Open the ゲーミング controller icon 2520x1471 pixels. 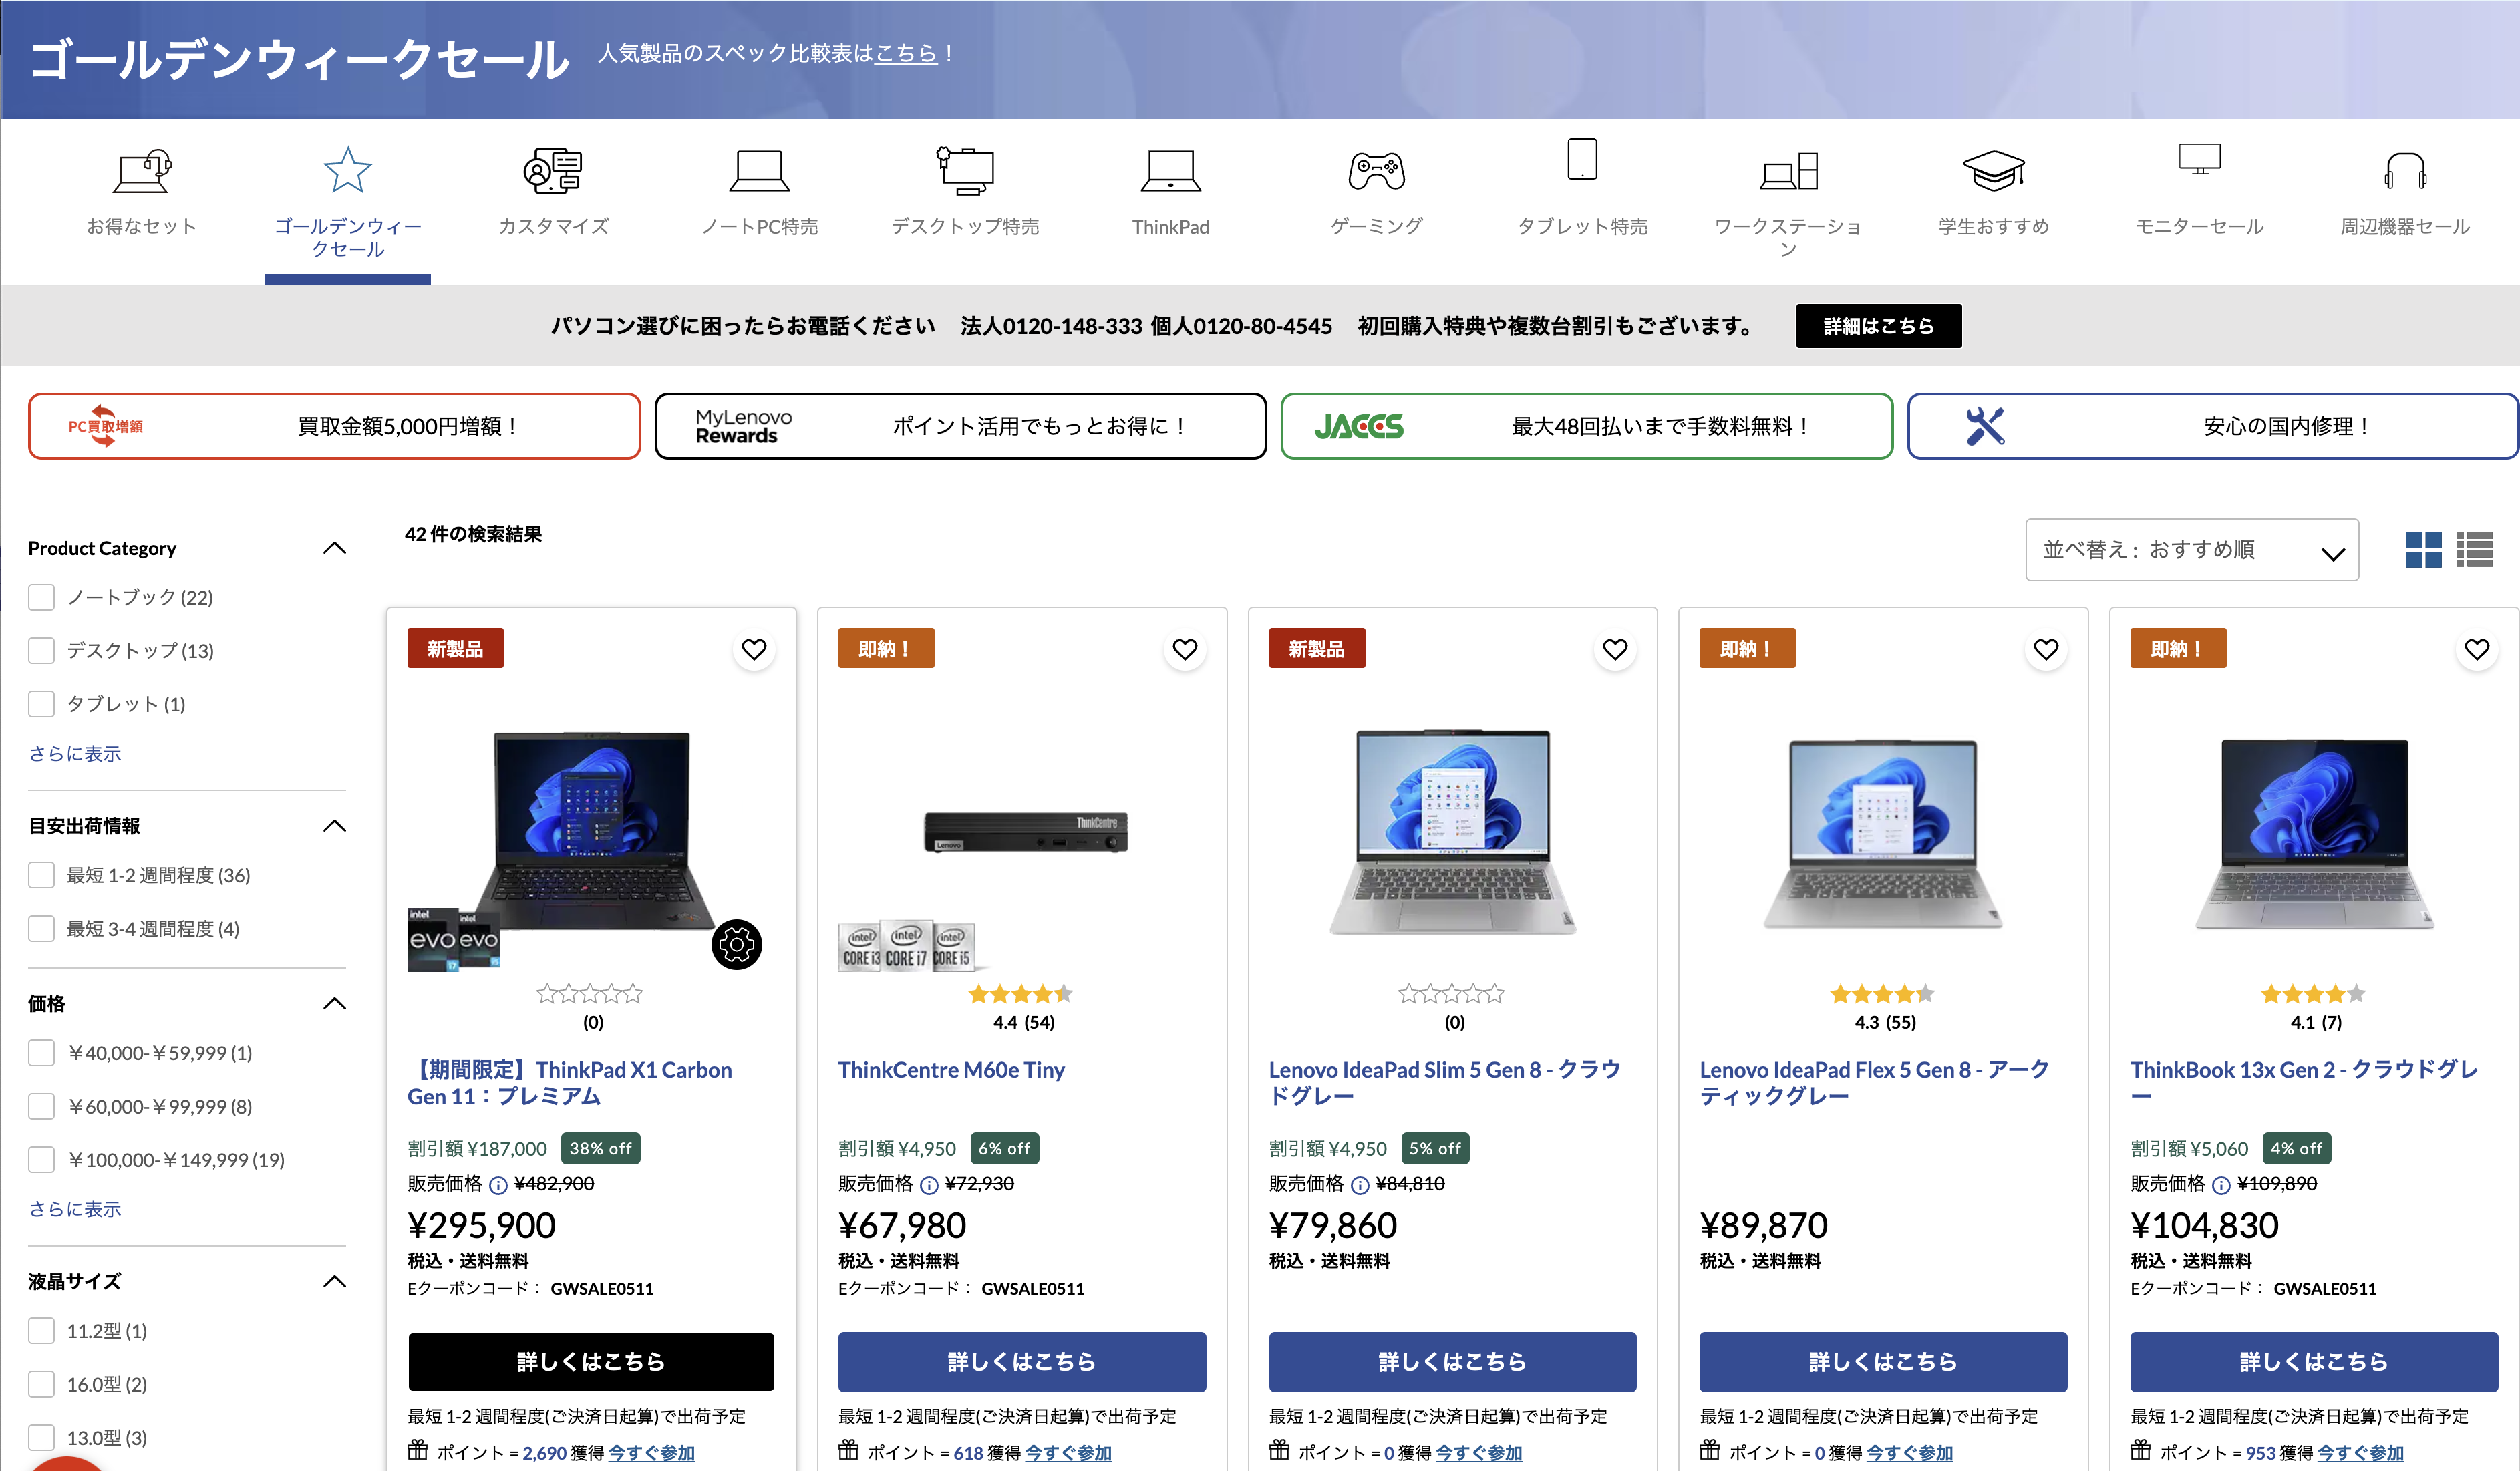pyautogui.click(x=1376, y=171)
